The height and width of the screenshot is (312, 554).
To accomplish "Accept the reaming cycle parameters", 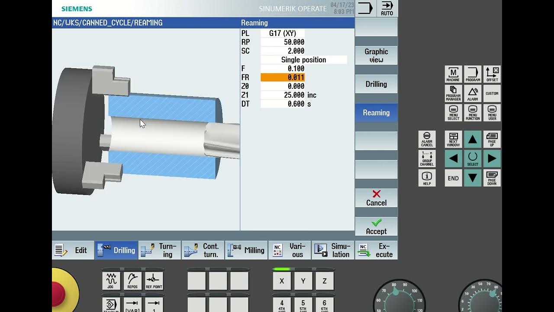I will point(376,227).
